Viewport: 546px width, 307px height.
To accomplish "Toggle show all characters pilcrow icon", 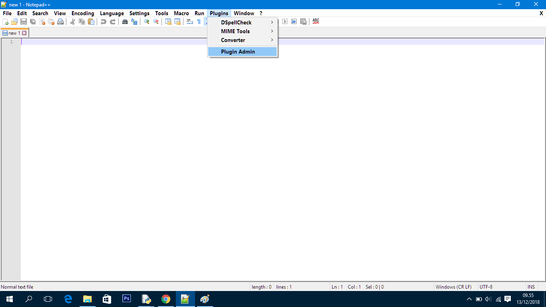I will [199, 22].
